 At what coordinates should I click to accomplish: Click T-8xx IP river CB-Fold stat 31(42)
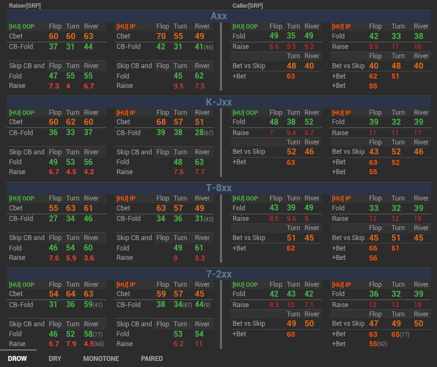click(x=204, y=219)
